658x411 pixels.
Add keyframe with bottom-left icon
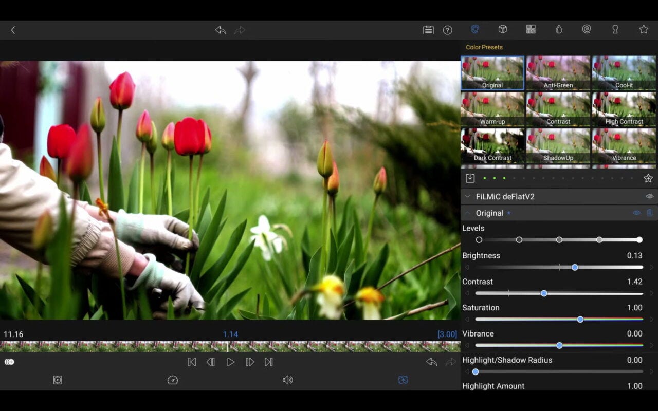click(9, 362)
